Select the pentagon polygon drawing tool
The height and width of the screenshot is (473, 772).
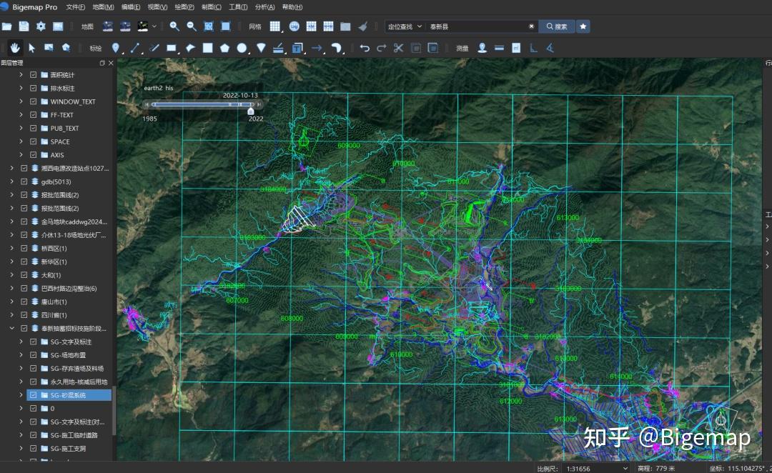click(x=224, y=48)
